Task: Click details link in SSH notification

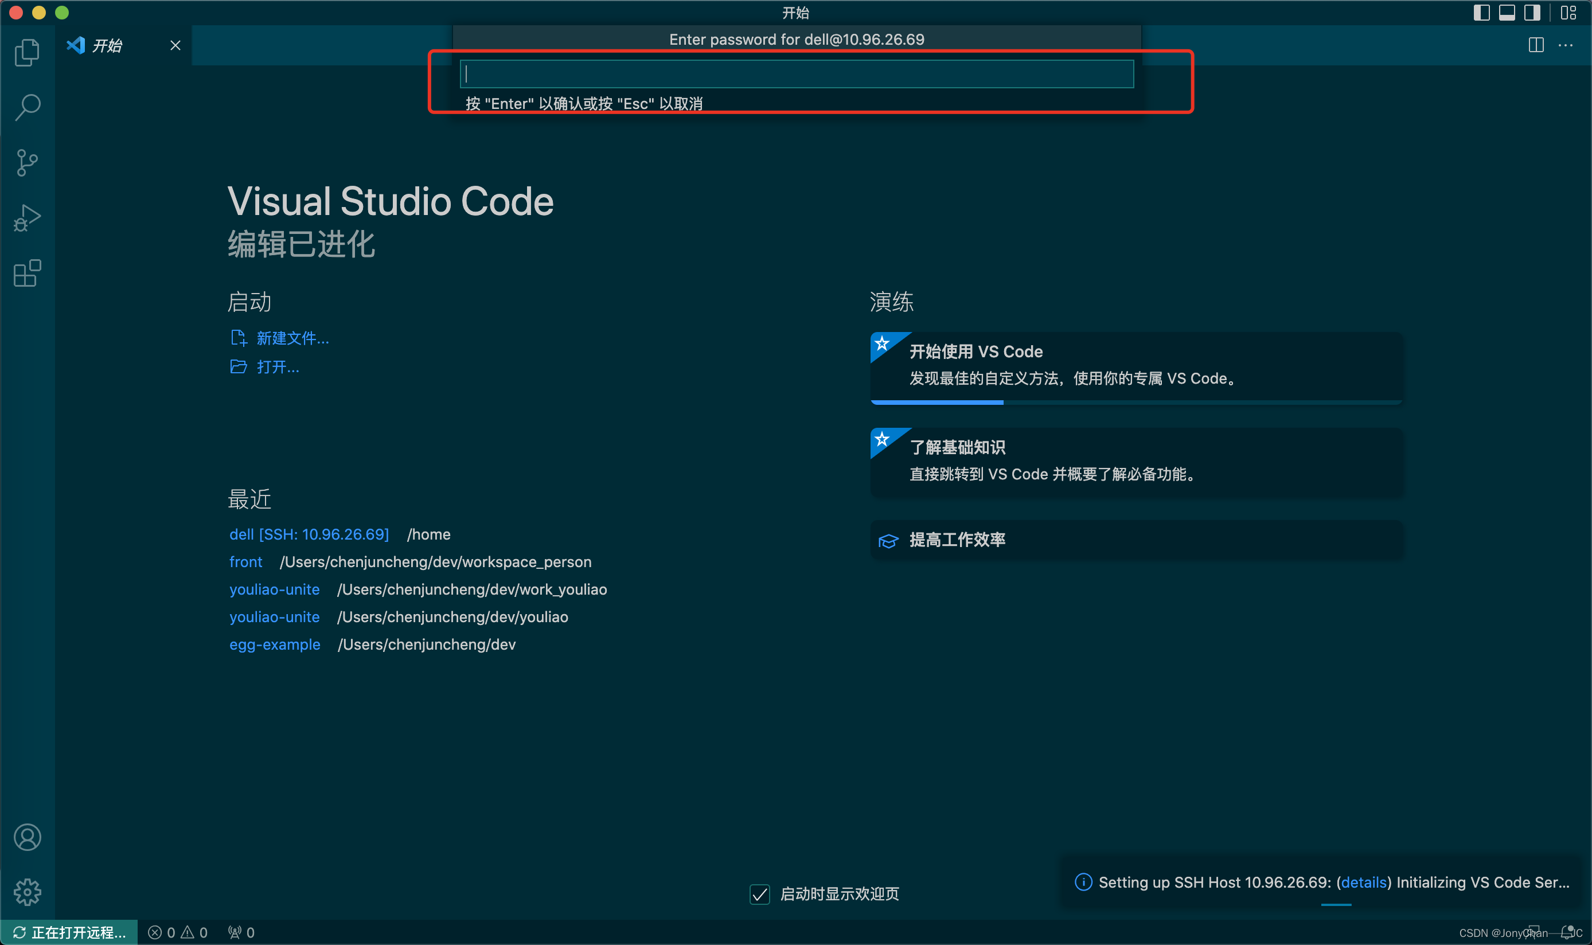Action: coord(1363,882)
